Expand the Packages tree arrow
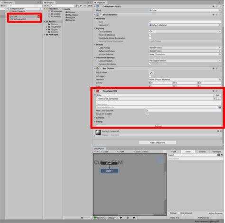 (45, 35)
